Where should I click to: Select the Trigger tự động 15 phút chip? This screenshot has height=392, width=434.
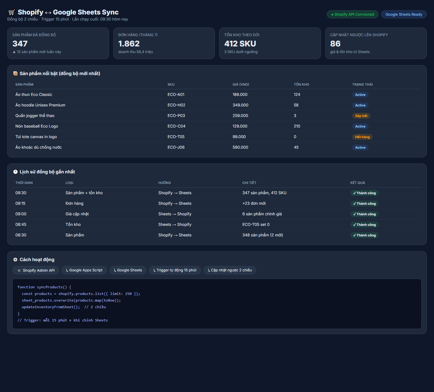(175, 270)
